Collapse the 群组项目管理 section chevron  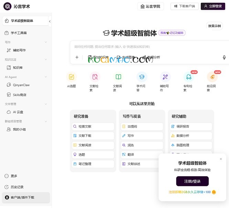click(46, 121)
